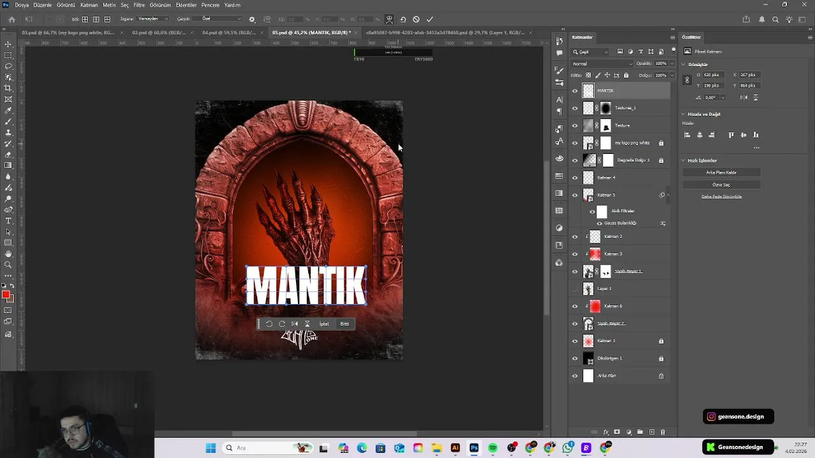This screenshot has width=815, height=458.
Task: Collapse the Hizala ve Dağıt section
Action: tap(684, 114)
